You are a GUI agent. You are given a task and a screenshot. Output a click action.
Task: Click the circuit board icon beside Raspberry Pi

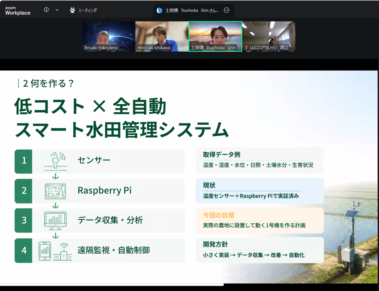click(56, 191)
